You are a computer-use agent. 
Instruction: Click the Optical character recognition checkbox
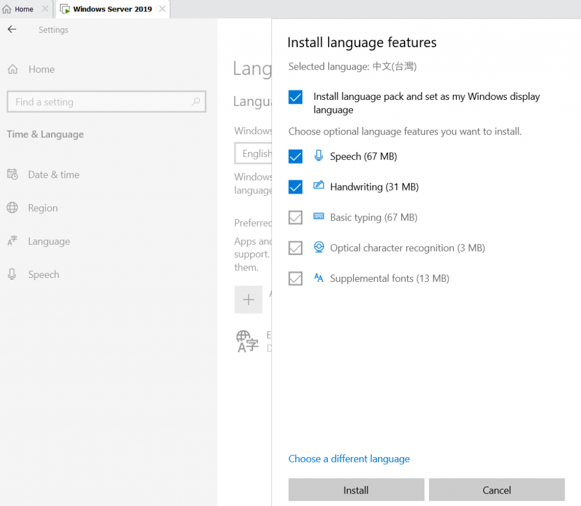[x=295, y=248]
